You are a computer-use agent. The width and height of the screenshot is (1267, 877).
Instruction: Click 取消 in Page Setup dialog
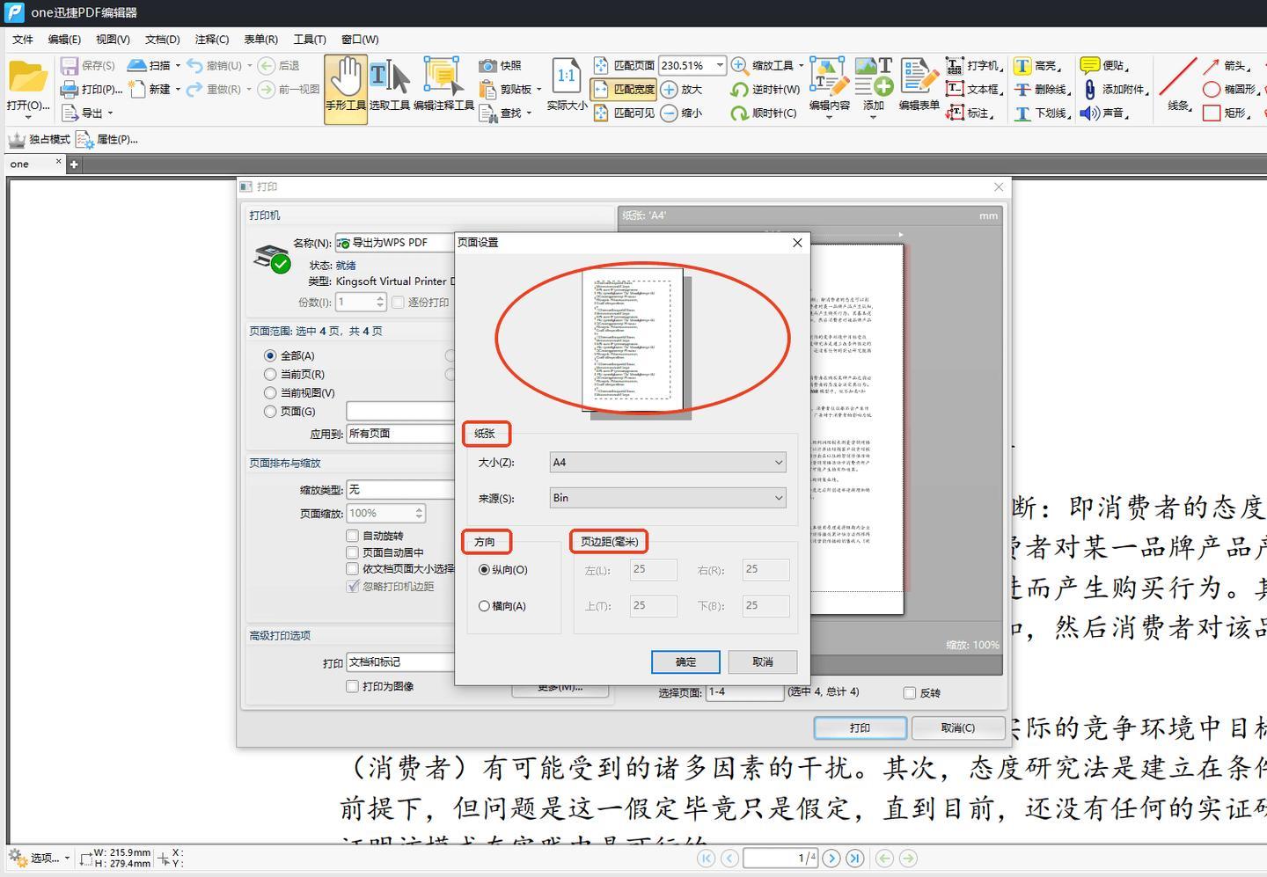tap(763, 661)
